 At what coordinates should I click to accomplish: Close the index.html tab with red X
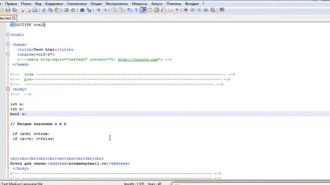(x=14, y=18)
